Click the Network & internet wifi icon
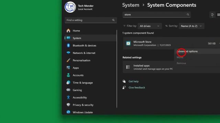 coord(68,53)
